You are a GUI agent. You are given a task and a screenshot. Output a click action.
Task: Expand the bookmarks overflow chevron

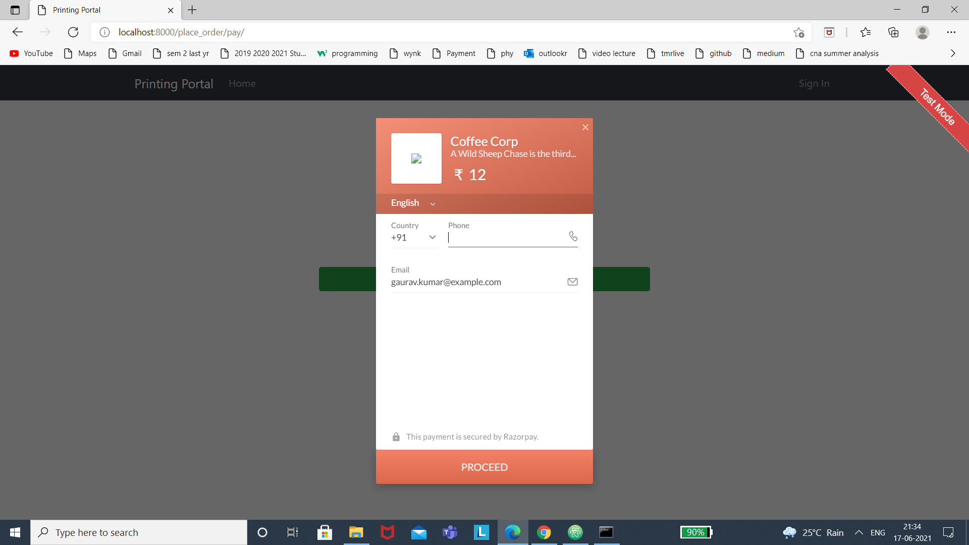click(x=953, y=53)
